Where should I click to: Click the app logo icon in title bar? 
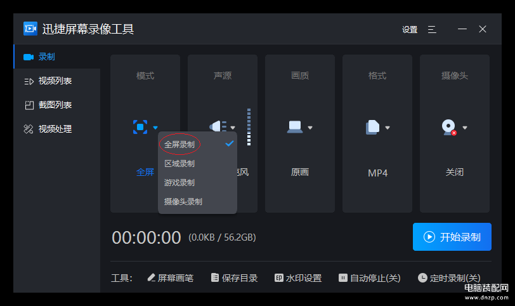30,29
